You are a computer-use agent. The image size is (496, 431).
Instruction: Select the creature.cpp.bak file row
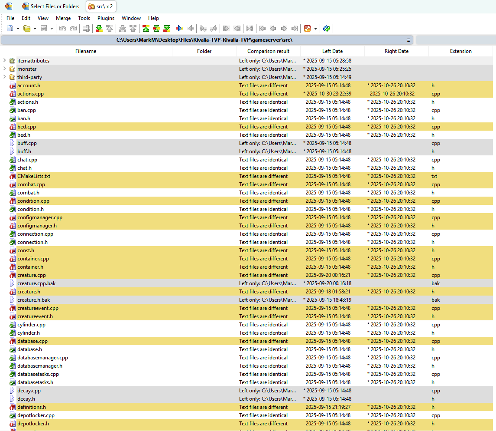246,283
